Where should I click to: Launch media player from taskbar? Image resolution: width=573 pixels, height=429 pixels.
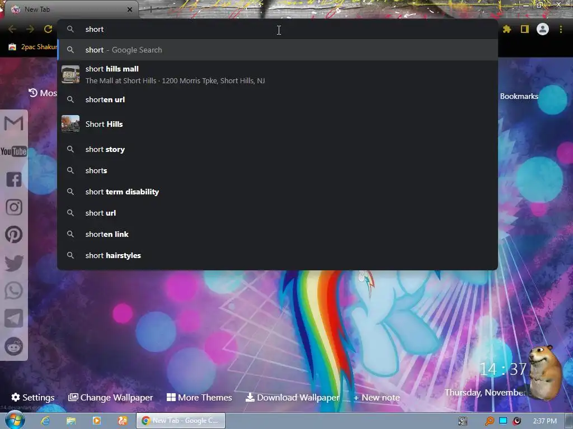pos(97,421)
